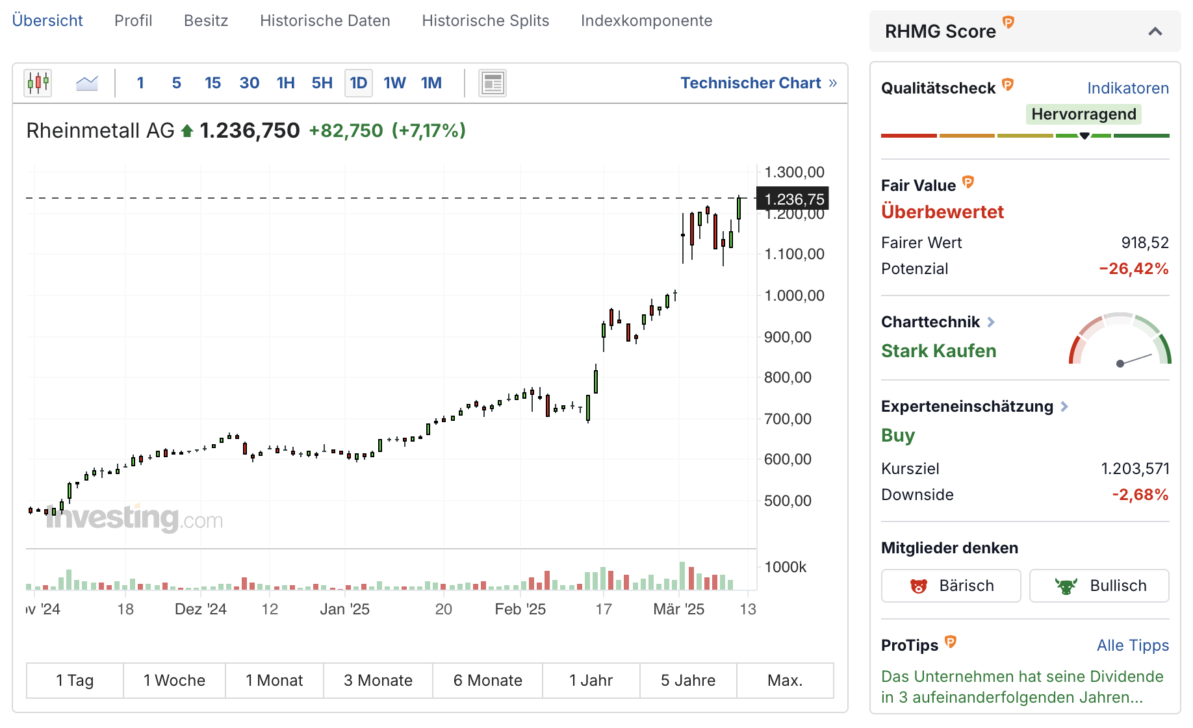Show 5 Jahre time range
1193x728 pixels.
point(688,681)
